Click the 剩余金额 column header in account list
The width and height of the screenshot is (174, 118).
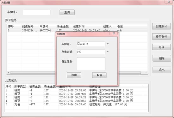[x=63, y=27]
